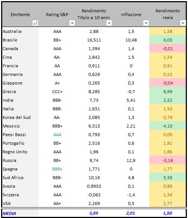Expand the Rendimento reale filter dropdown
The image size is (188, 218).
coord(183,23)
